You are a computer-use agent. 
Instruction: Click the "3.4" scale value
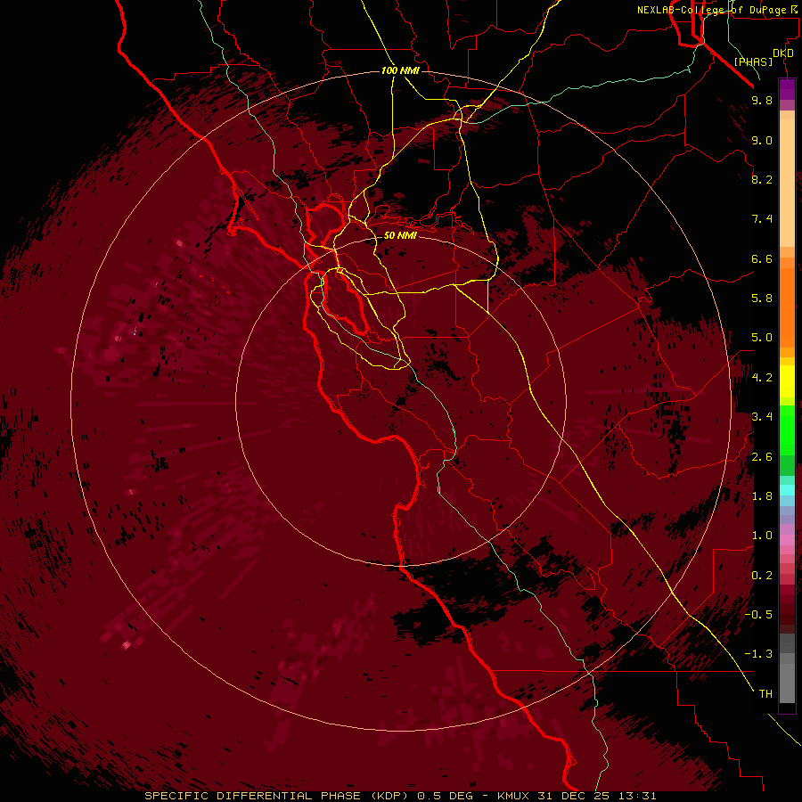pyautogui.click(x=762, y=417)
